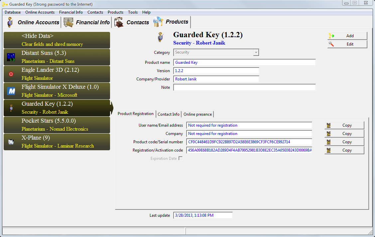
Task: Click the Guarded Key icon beside the product heading
Action: point(161,37)
